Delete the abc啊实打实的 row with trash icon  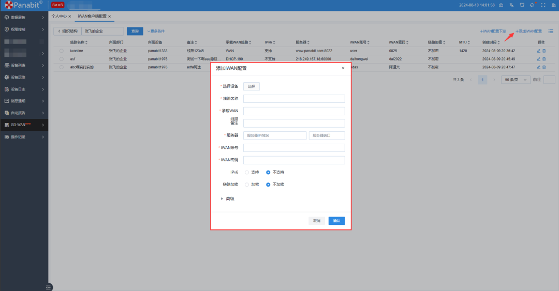pos(544,67)
